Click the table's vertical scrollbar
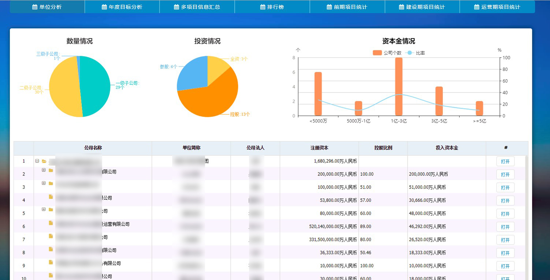550x280 pixels. click(527, 217)
